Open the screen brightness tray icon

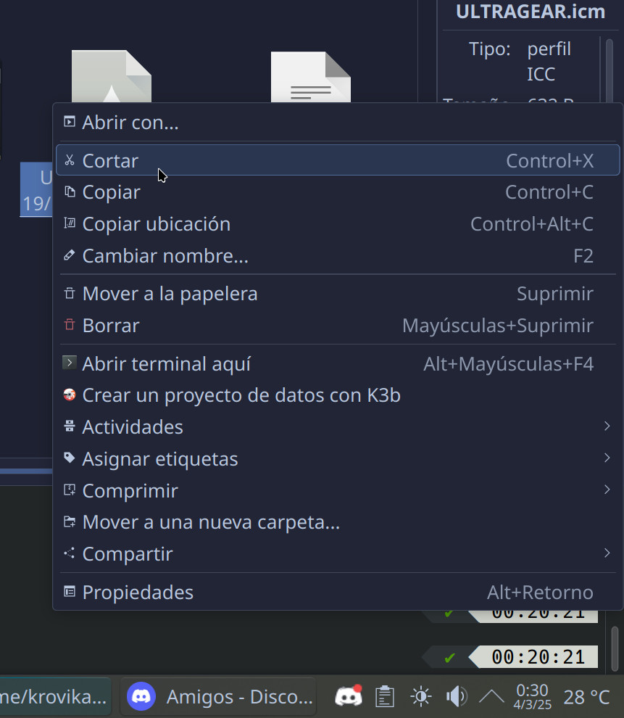coord(421,696)
